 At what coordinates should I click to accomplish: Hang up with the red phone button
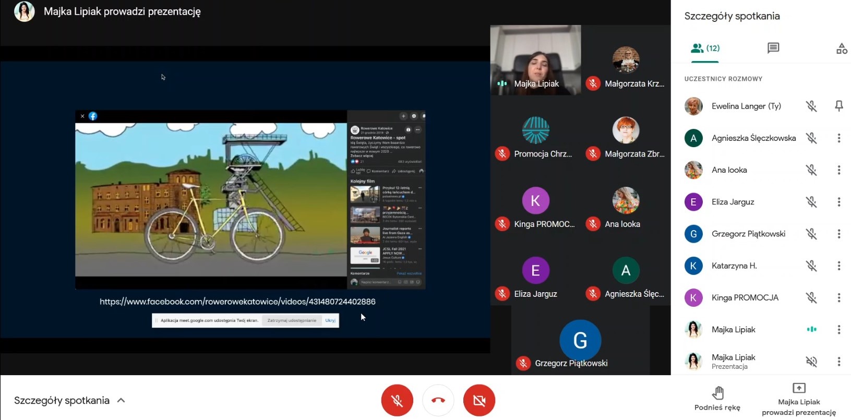(x=438, y=400)
